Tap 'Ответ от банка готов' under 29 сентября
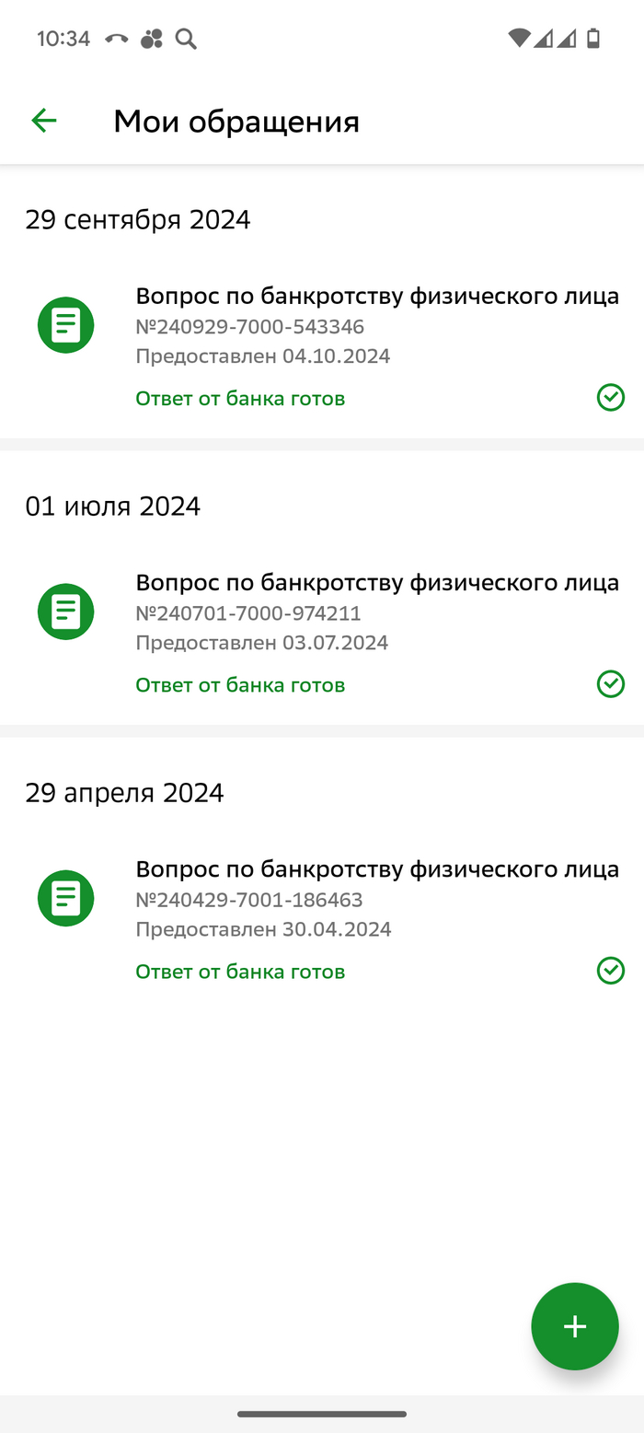Viewport: 644px width, 1433px height. pos(240,399)
